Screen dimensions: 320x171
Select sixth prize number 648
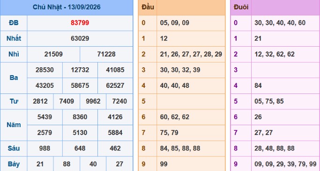tap(80, 148)
